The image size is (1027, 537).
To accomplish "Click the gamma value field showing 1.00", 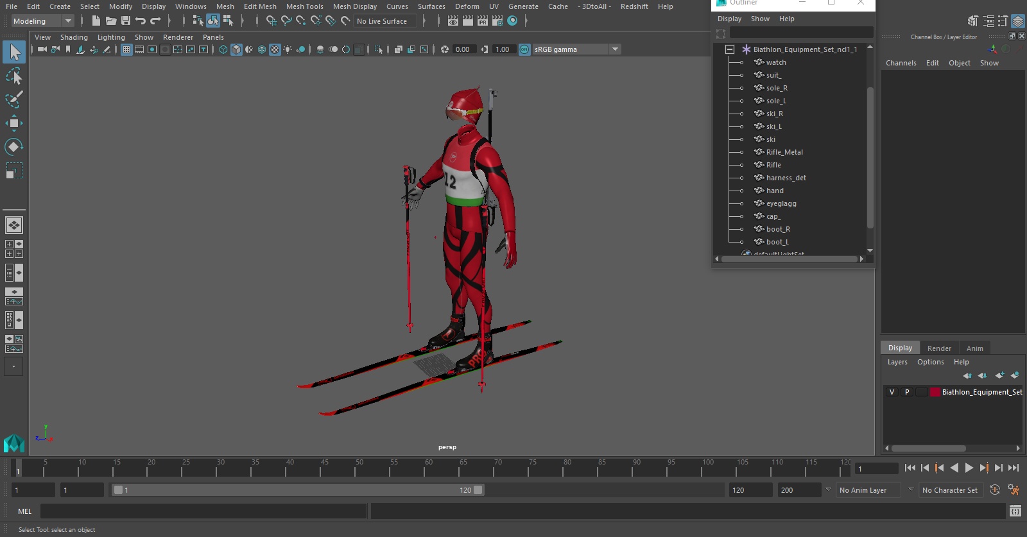I will coord(504,49).
